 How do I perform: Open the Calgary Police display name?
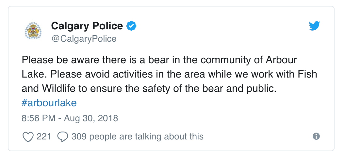click(x=87, y=26)
